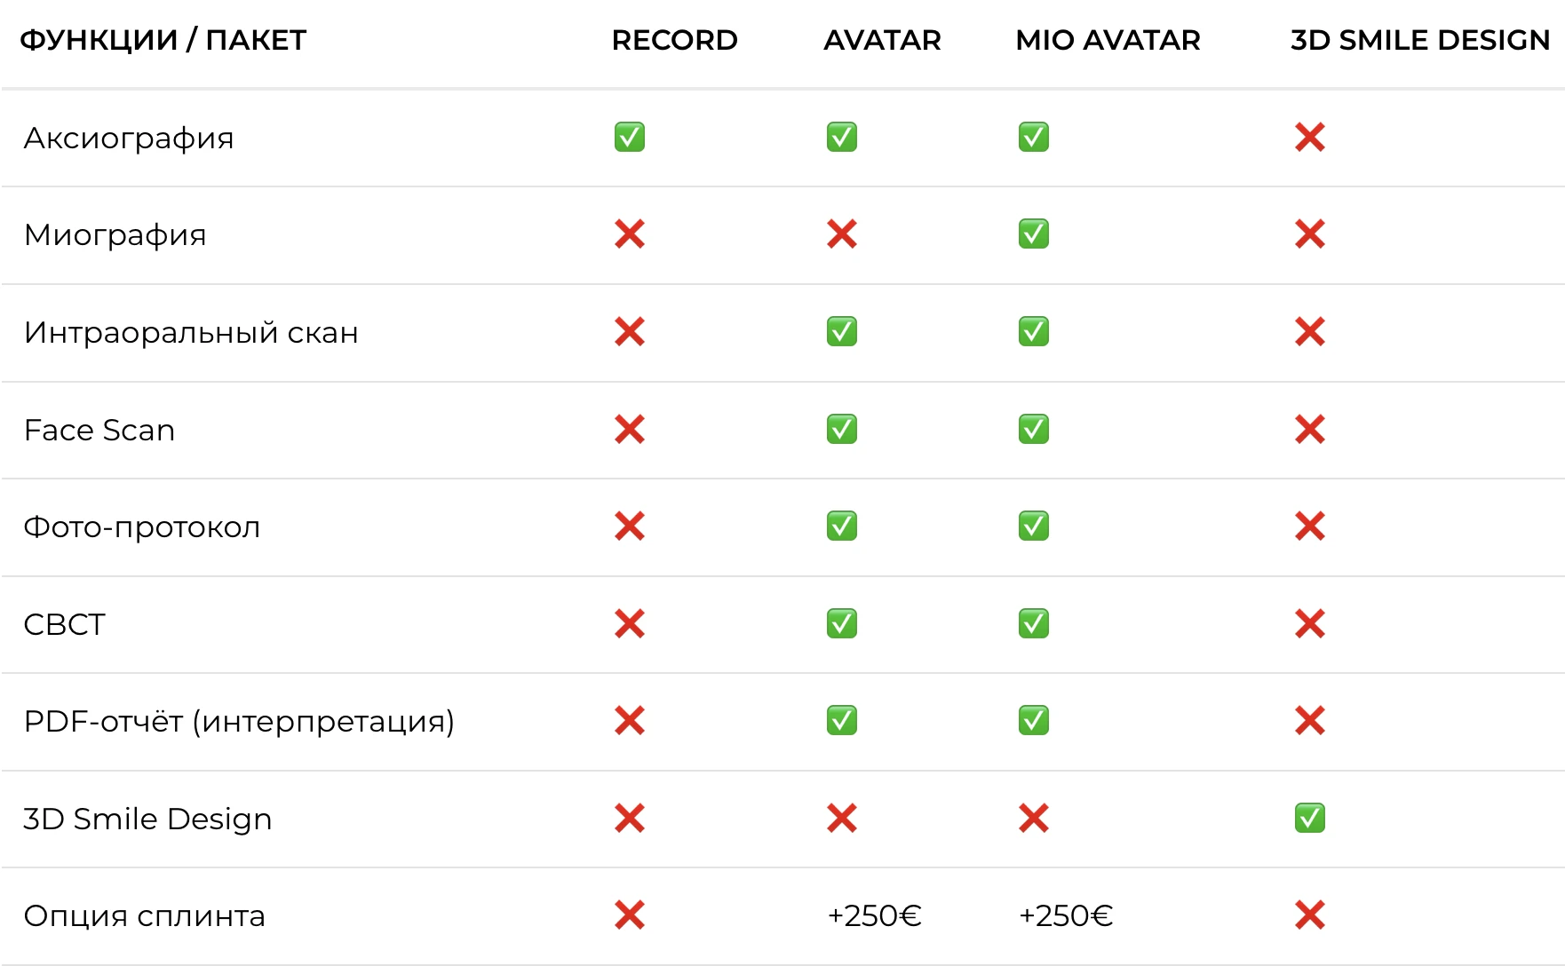Select the MIO AVATAR column header

click(1108, 40)
